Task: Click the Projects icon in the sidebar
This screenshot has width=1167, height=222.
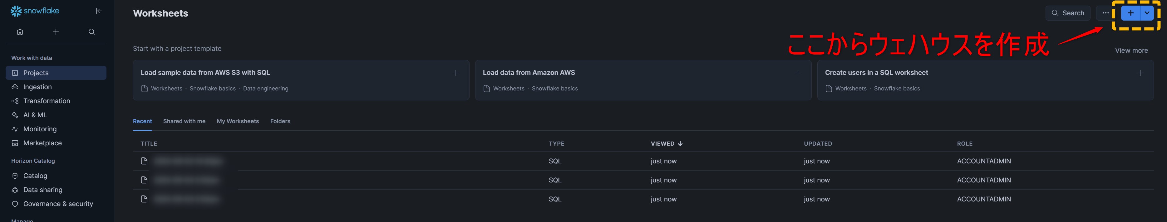Action: [15, 73]
